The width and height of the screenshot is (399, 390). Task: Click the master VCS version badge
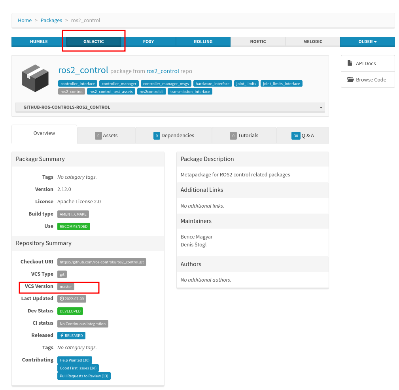pos(66,287)
